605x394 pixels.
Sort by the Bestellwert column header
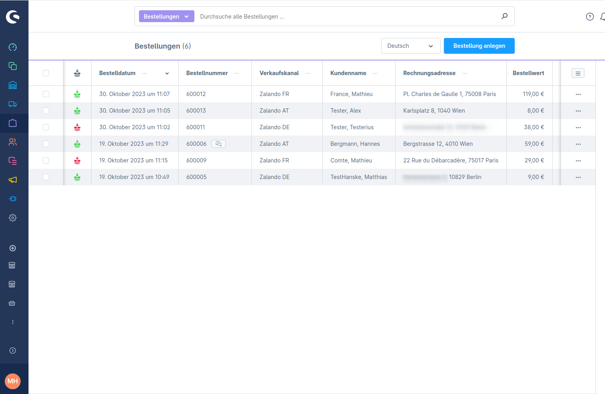point(528,73)
